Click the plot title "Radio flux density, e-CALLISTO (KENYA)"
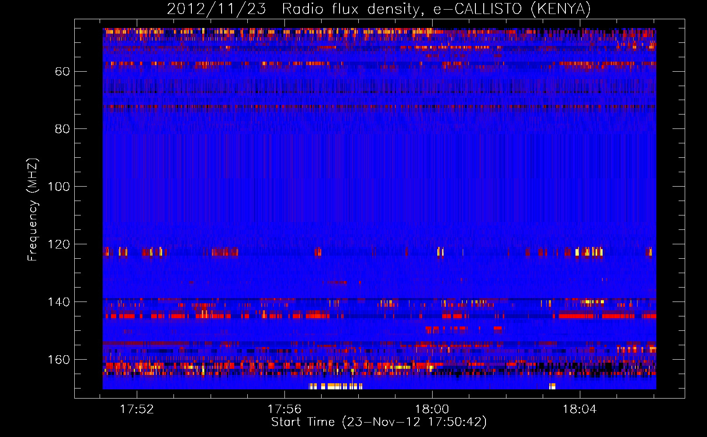 (436, 9)
